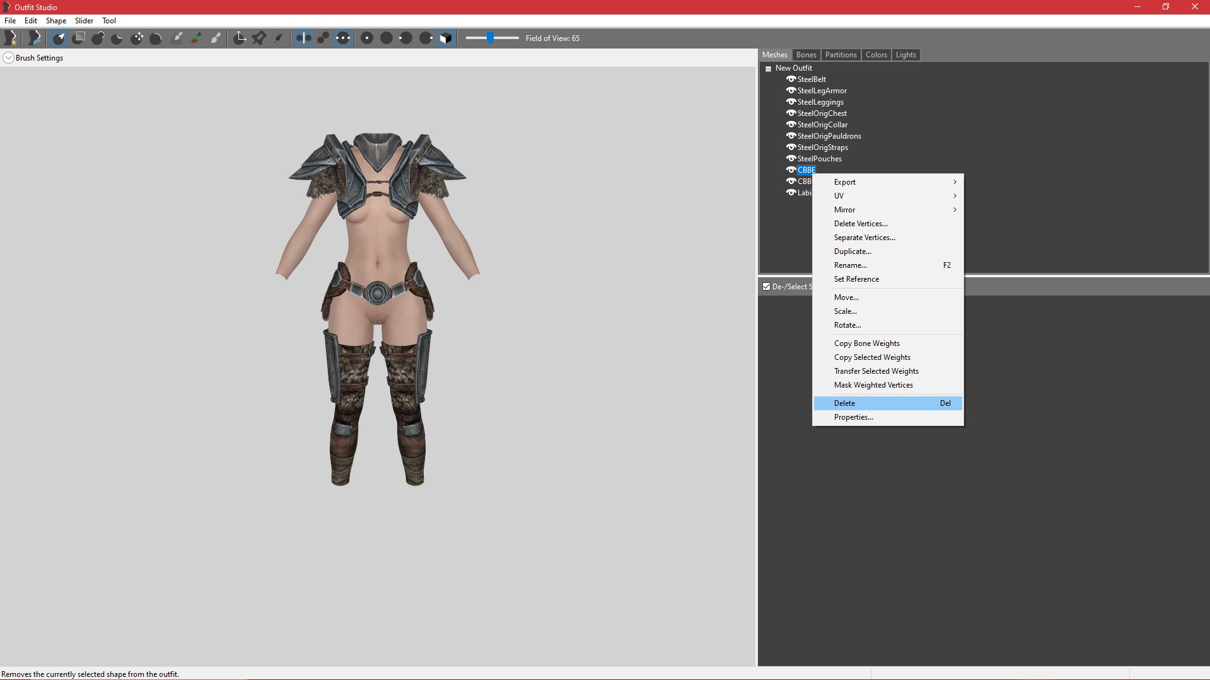The image size is (1210, 680).
Task: Open the Tool menu
Action: click(x=109, y=21)
